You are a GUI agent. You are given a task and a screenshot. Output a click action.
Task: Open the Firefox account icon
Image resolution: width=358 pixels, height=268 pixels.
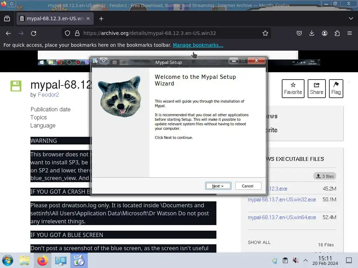coord(324,33)
